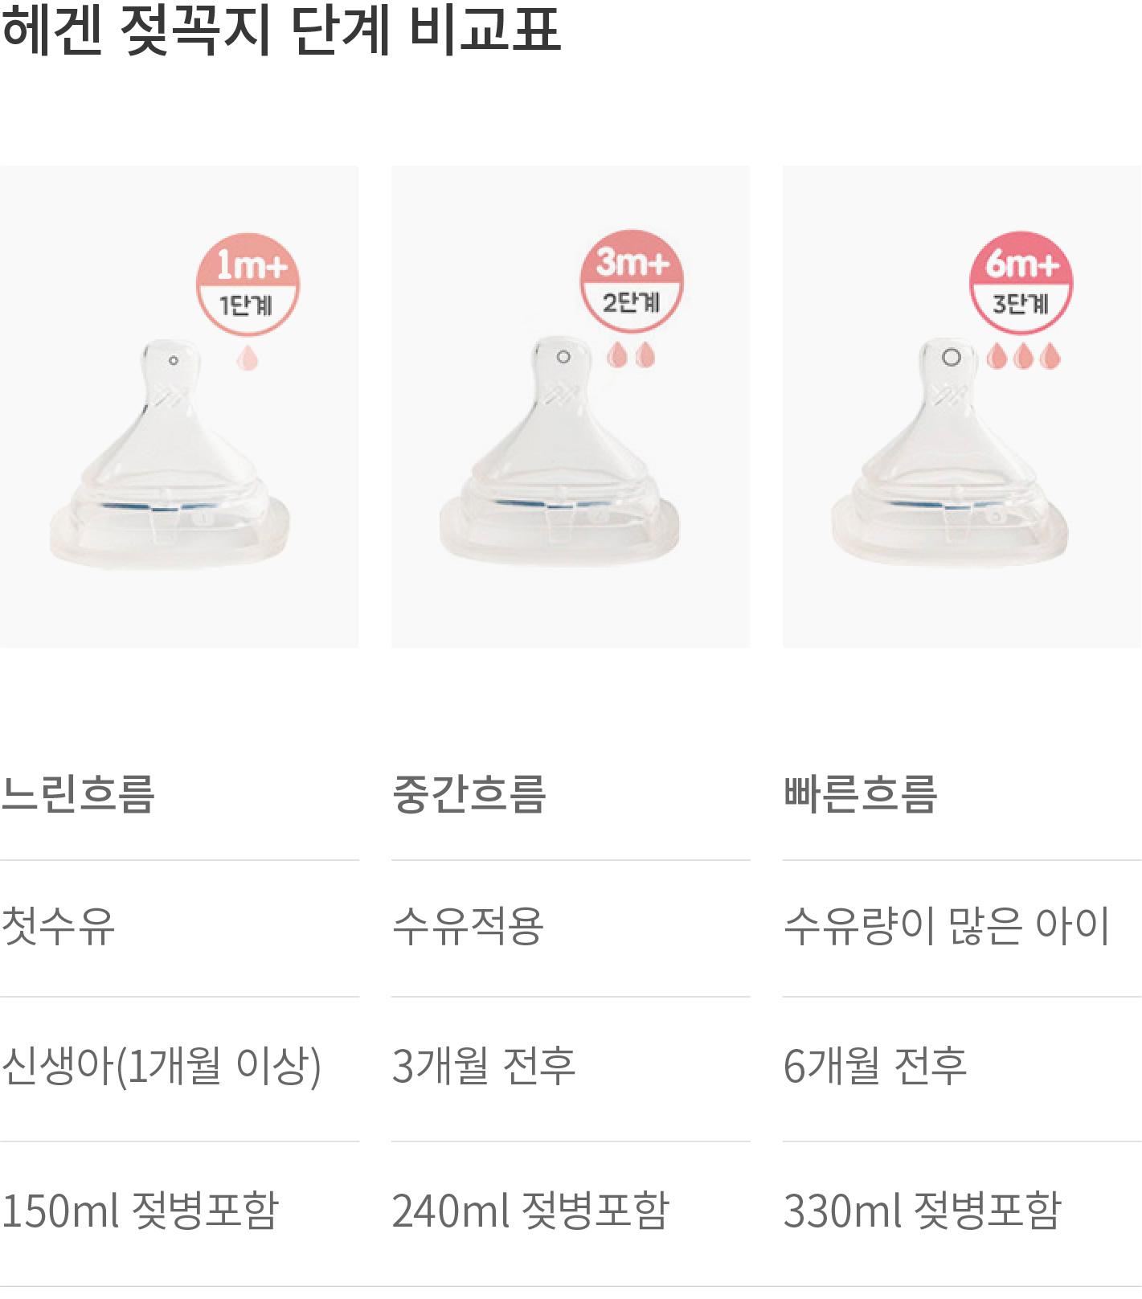This screenshot has width=1142, height=1299.
Task: Click the 1m+ 1단계 badge
Action: tap(248, 285)
